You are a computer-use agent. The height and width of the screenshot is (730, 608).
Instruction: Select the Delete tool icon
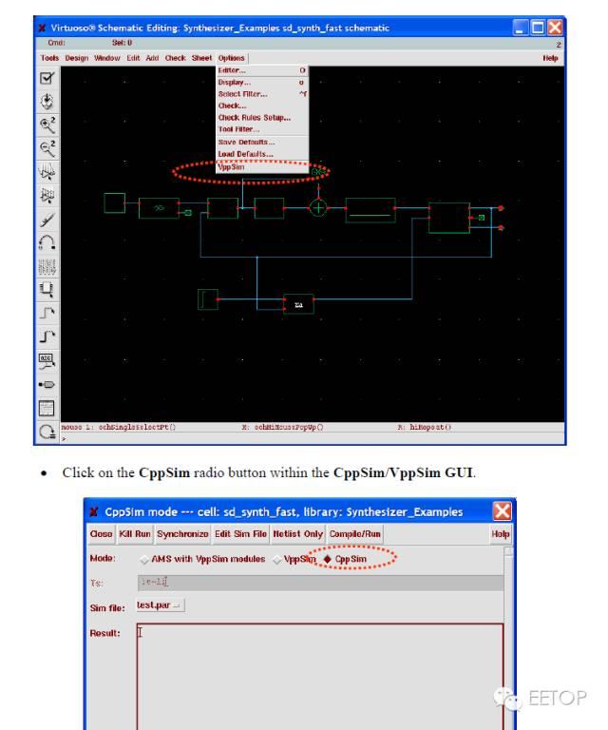[x=47, y=220]
